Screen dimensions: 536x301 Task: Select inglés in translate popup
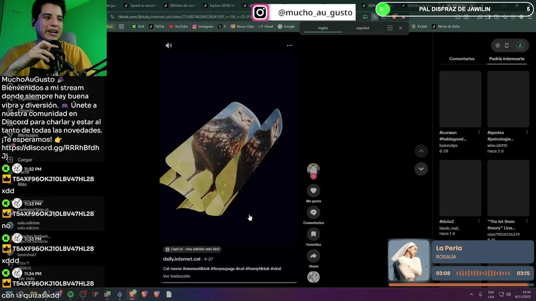(x=323, y=28)
